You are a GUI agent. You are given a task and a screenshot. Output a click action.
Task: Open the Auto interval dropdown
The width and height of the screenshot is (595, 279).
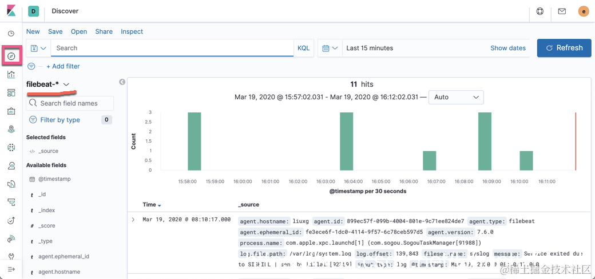pos(456,97)
